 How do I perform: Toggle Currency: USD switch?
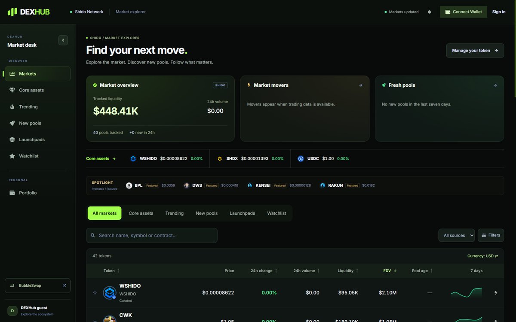coord(482,256)
